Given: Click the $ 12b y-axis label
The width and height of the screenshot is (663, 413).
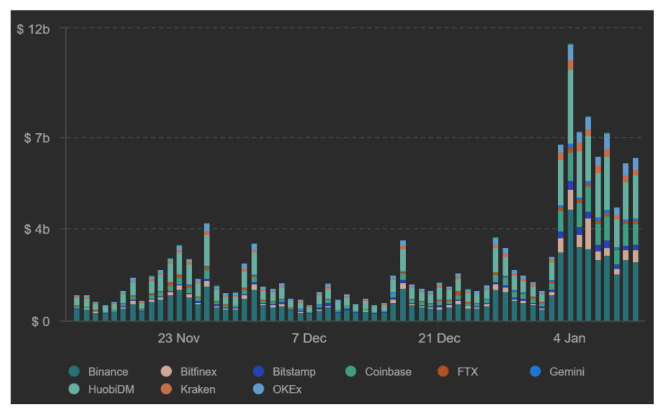Looking at the screenshot, I should (33, 29).
